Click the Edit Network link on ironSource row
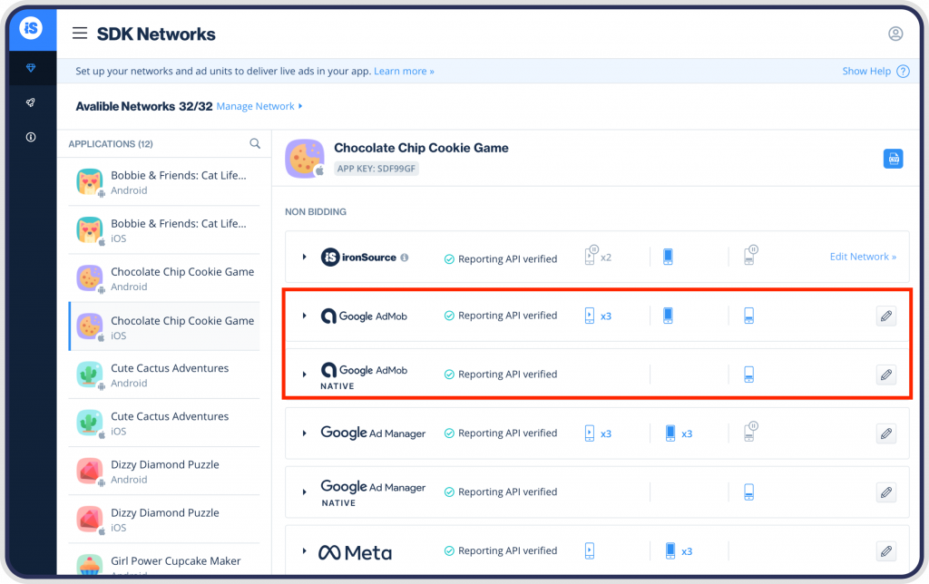The width and height of the screenshot is (929, 584). click(862, 257)
